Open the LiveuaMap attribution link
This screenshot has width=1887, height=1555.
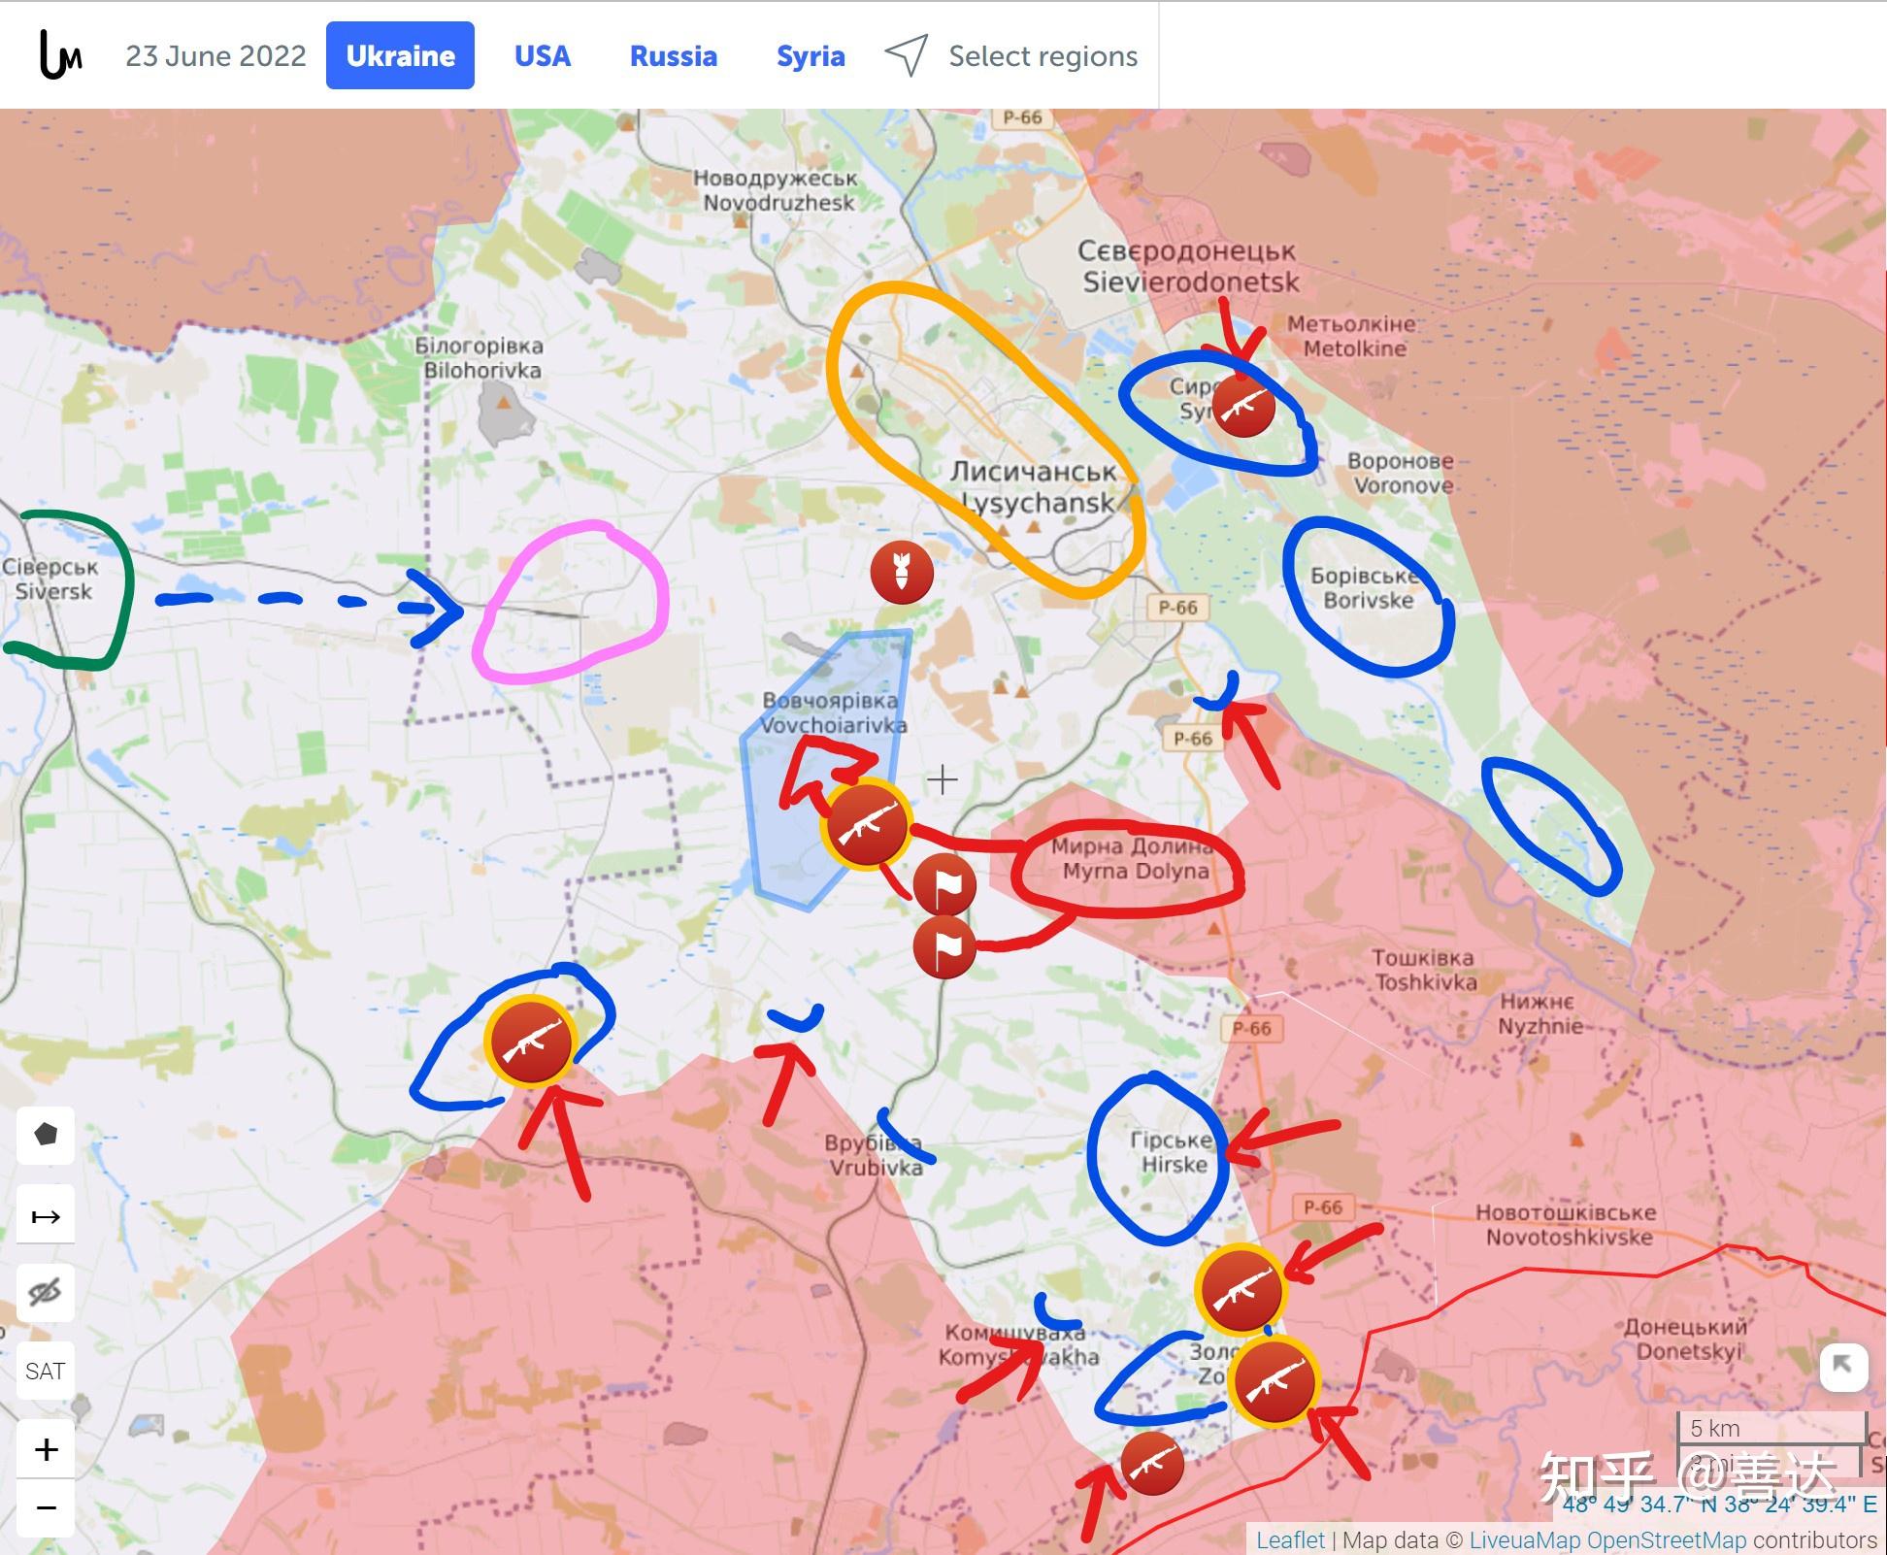(x=1525, y=1539)
